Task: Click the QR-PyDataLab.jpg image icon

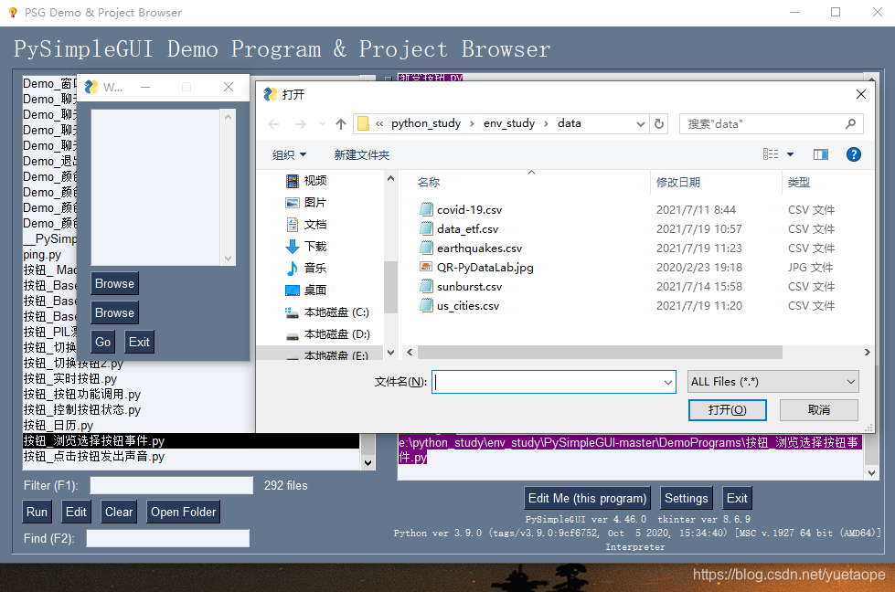Action: 426,267
